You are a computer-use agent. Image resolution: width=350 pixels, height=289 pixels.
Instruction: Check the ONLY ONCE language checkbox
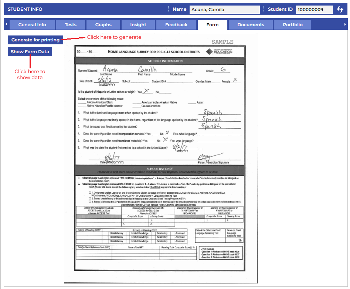pos(79,184)
